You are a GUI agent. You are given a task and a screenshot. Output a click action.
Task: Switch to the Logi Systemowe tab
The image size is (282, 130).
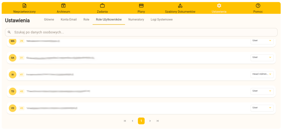[x=161, y=20]
